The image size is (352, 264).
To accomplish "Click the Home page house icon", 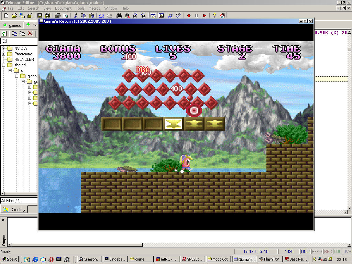I will (222, 15).
